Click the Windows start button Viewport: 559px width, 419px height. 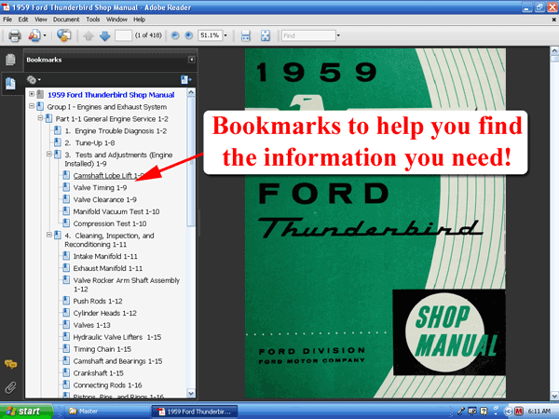[26, 412]
